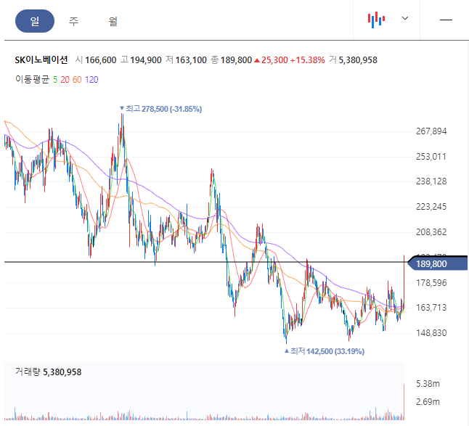Click the 163,713 price axis label
Image resolution: width=469 pixels, height=426 pixels.
[431, 308]
